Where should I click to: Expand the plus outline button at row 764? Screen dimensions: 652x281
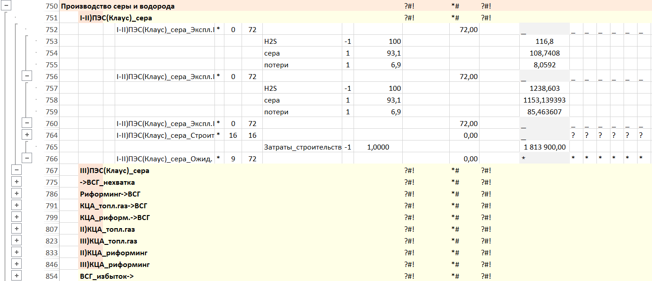(x=27, y=135)
